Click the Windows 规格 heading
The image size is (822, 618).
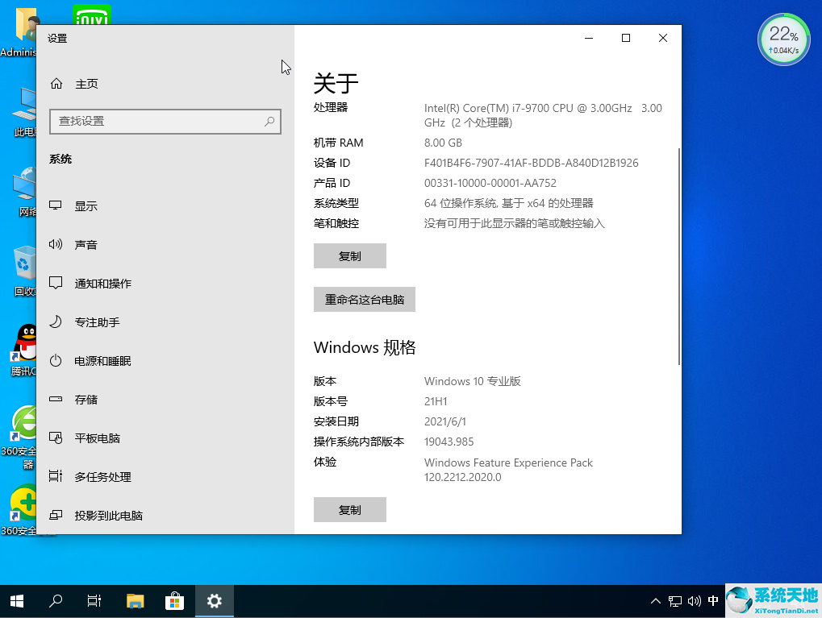click(x=365, y=347)
